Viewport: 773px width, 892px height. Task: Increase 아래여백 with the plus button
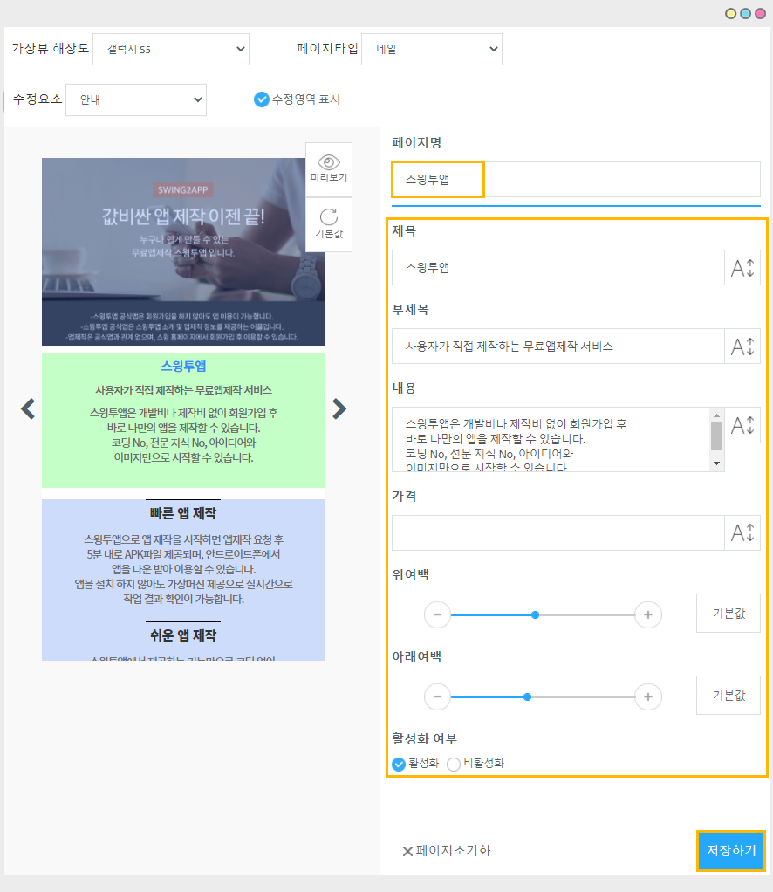pos(647,697)
